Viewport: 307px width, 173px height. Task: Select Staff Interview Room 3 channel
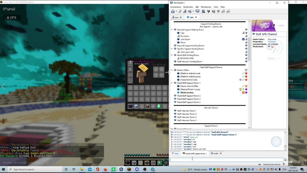click(187, 117)
